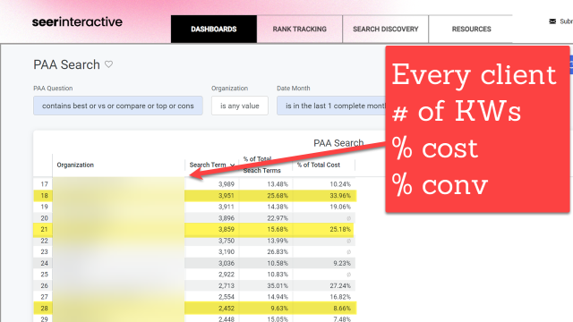The image size is (573, 322).
Task: Favorite the PAA Search dashboard heart icon
Action: (108, 64)
